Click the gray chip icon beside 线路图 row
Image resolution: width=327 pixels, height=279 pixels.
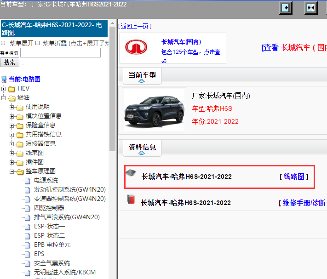click(131, 173)
